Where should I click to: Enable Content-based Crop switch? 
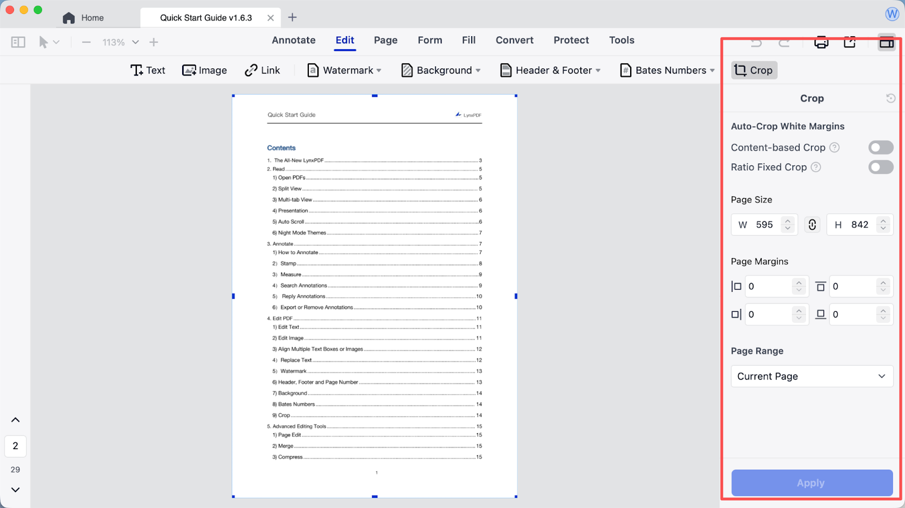(x=881, y=148)
